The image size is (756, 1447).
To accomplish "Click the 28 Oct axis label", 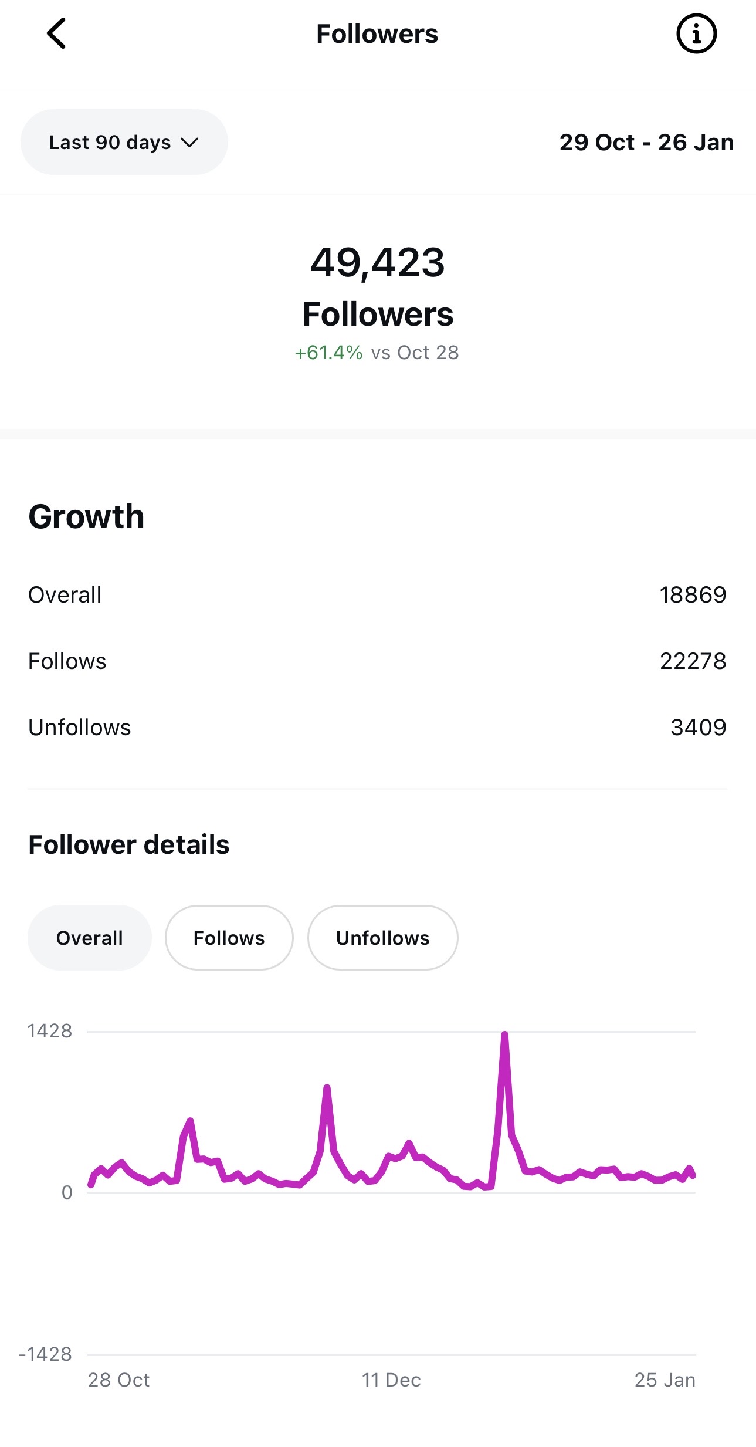I will click(x=117, y=1380).
